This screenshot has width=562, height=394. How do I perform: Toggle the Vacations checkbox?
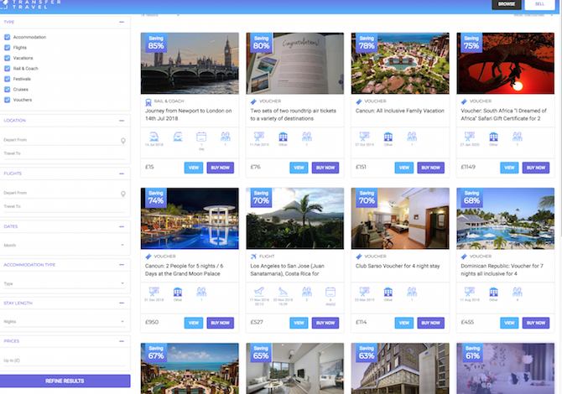point(8,58)
